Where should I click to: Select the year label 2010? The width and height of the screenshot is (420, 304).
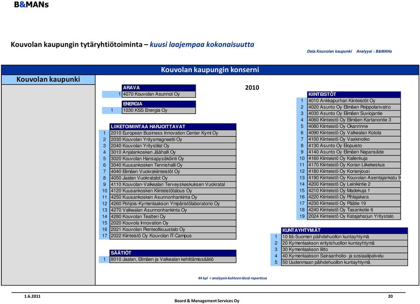(x=252, y=88)
